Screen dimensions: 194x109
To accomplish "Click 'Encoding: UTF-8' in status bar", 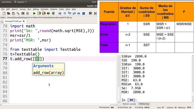I will point(142,107).
